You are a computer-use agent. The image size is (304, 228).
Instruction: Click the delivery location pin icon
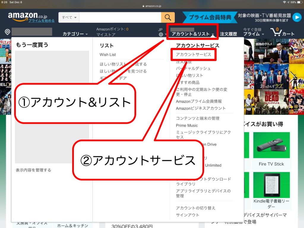(x=7, y=32)
